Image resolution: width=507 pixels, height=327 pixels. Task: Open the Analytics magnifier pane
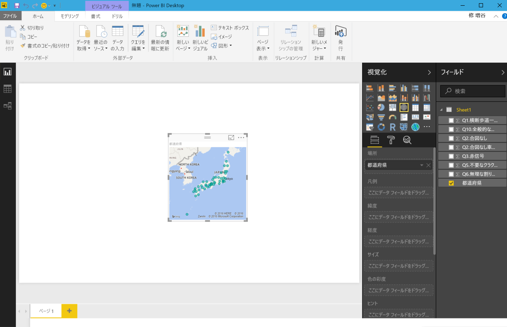(x=407, y=140)
